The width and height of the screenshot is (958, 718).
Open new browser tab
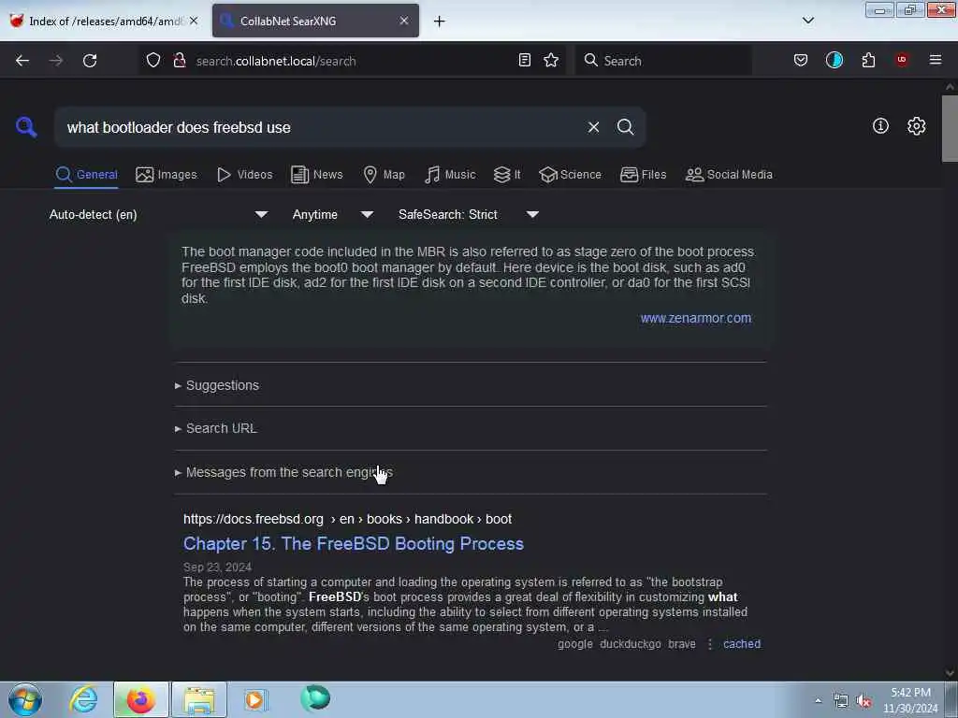440,22
